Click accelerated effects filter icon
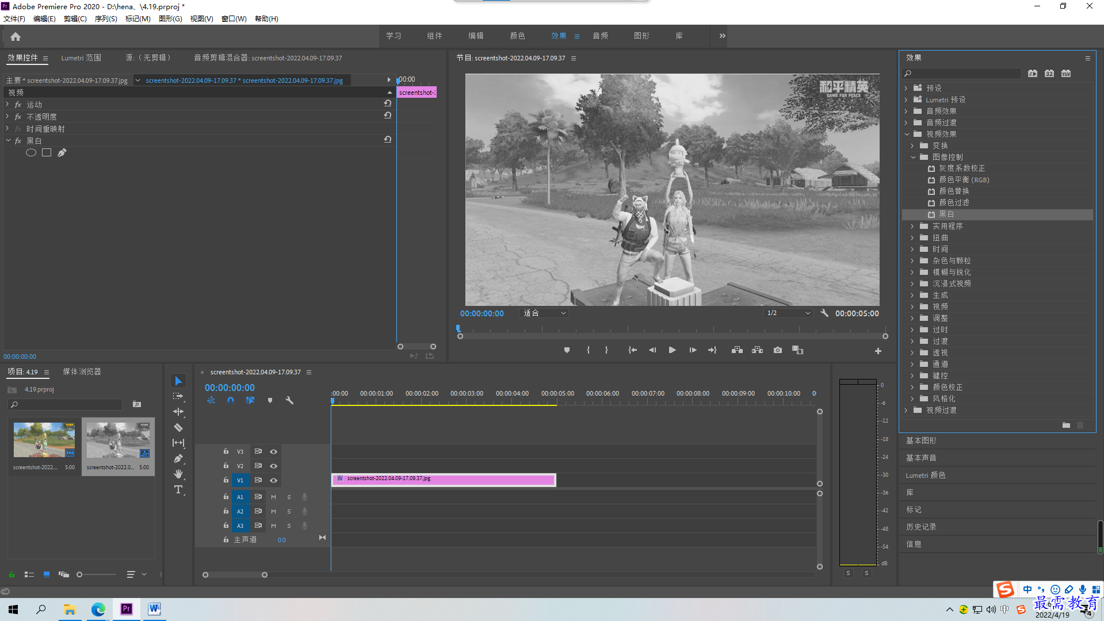The height and width of the screenshot is (621, 1104). click(x=1033, y=74)
